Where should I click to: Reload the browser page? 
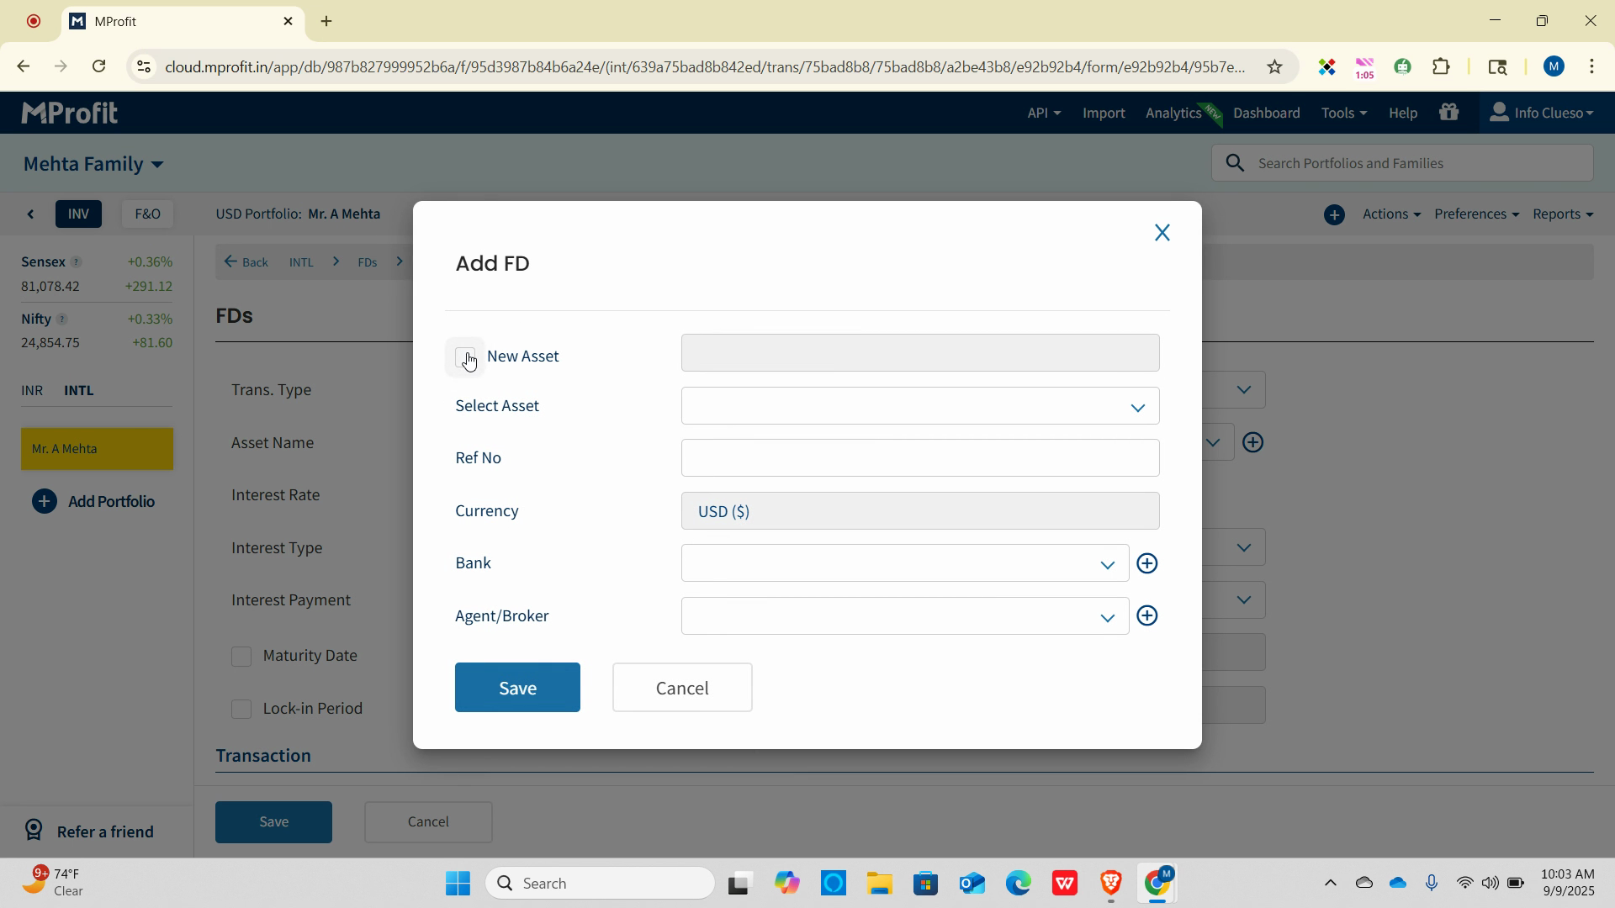99,66
